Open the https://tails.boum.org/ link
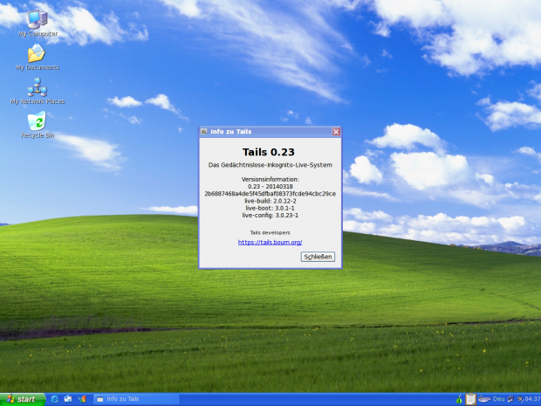 (270, 243)
